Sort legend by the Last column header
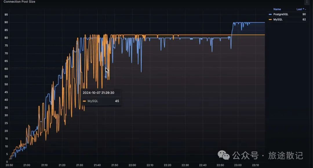313x168 pixels. (299, 9)
